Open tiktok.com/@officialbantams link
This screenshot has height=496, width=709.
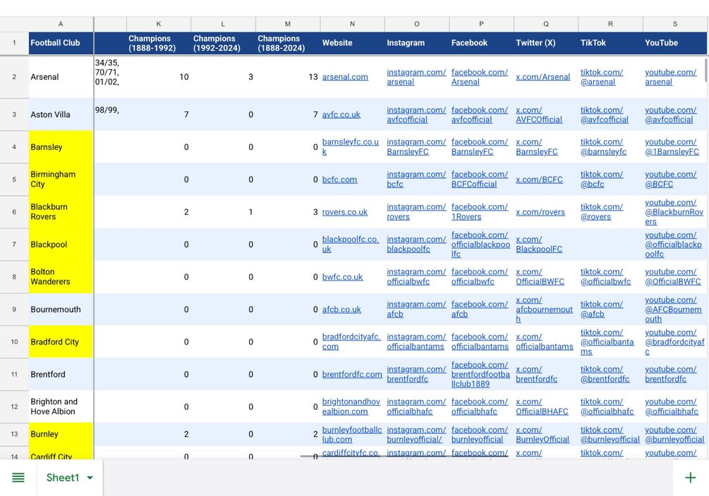tap(607, 342)
